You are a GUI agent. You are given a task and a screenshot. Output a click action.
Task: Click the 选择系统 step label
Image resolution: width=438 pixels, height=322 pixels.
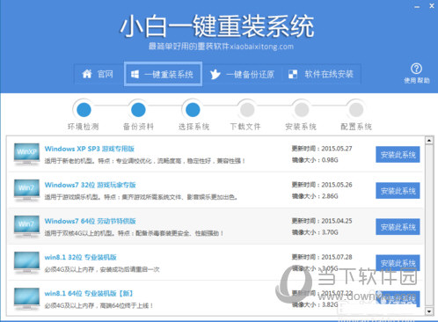coord(193,127)
